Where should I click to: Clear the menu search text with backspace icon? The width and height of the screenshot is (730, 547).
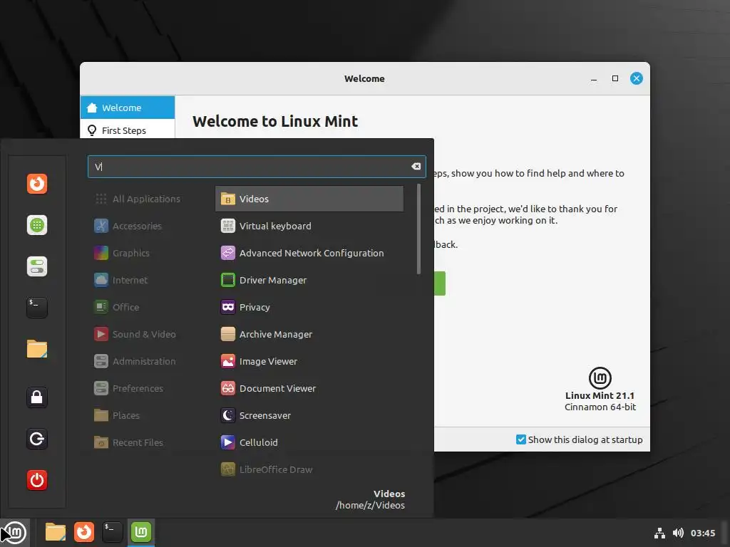pos(416,167)
